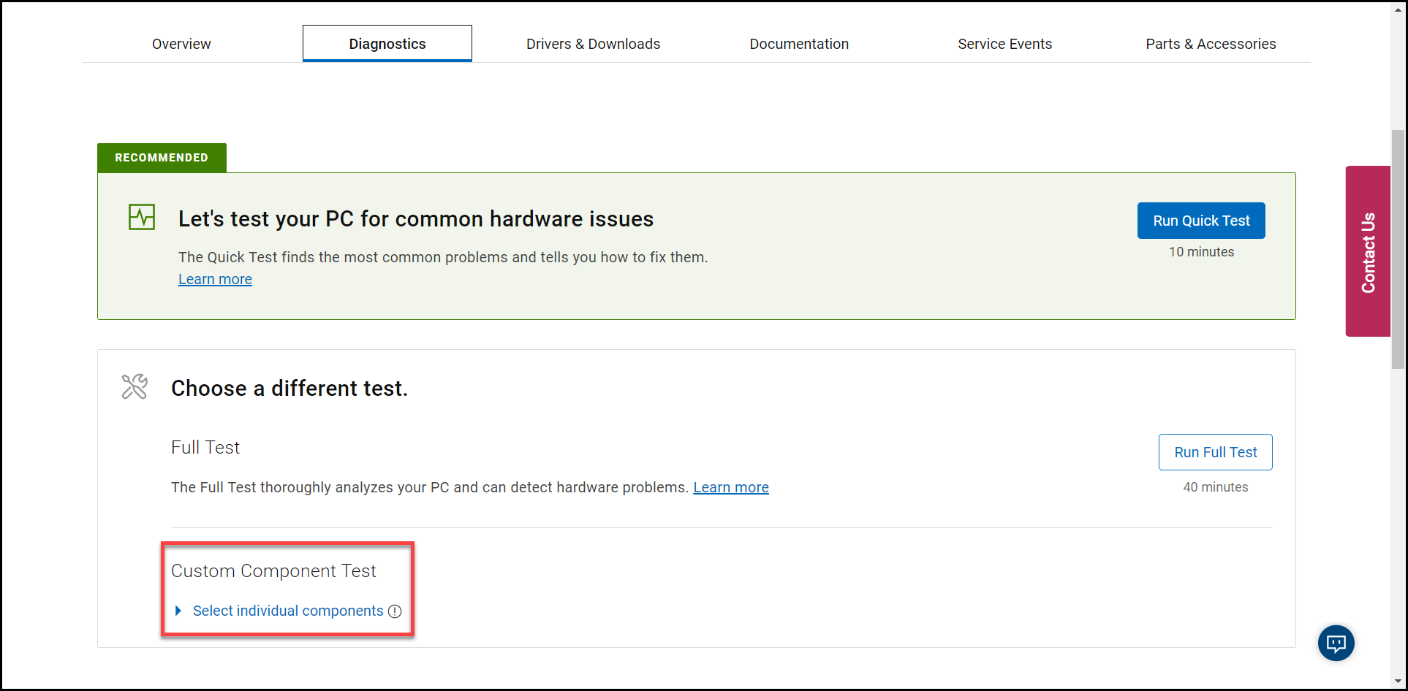Screen dimensions: 1408x691
Task: Click the Contact Us side tab
Action: coord(1368,251)
